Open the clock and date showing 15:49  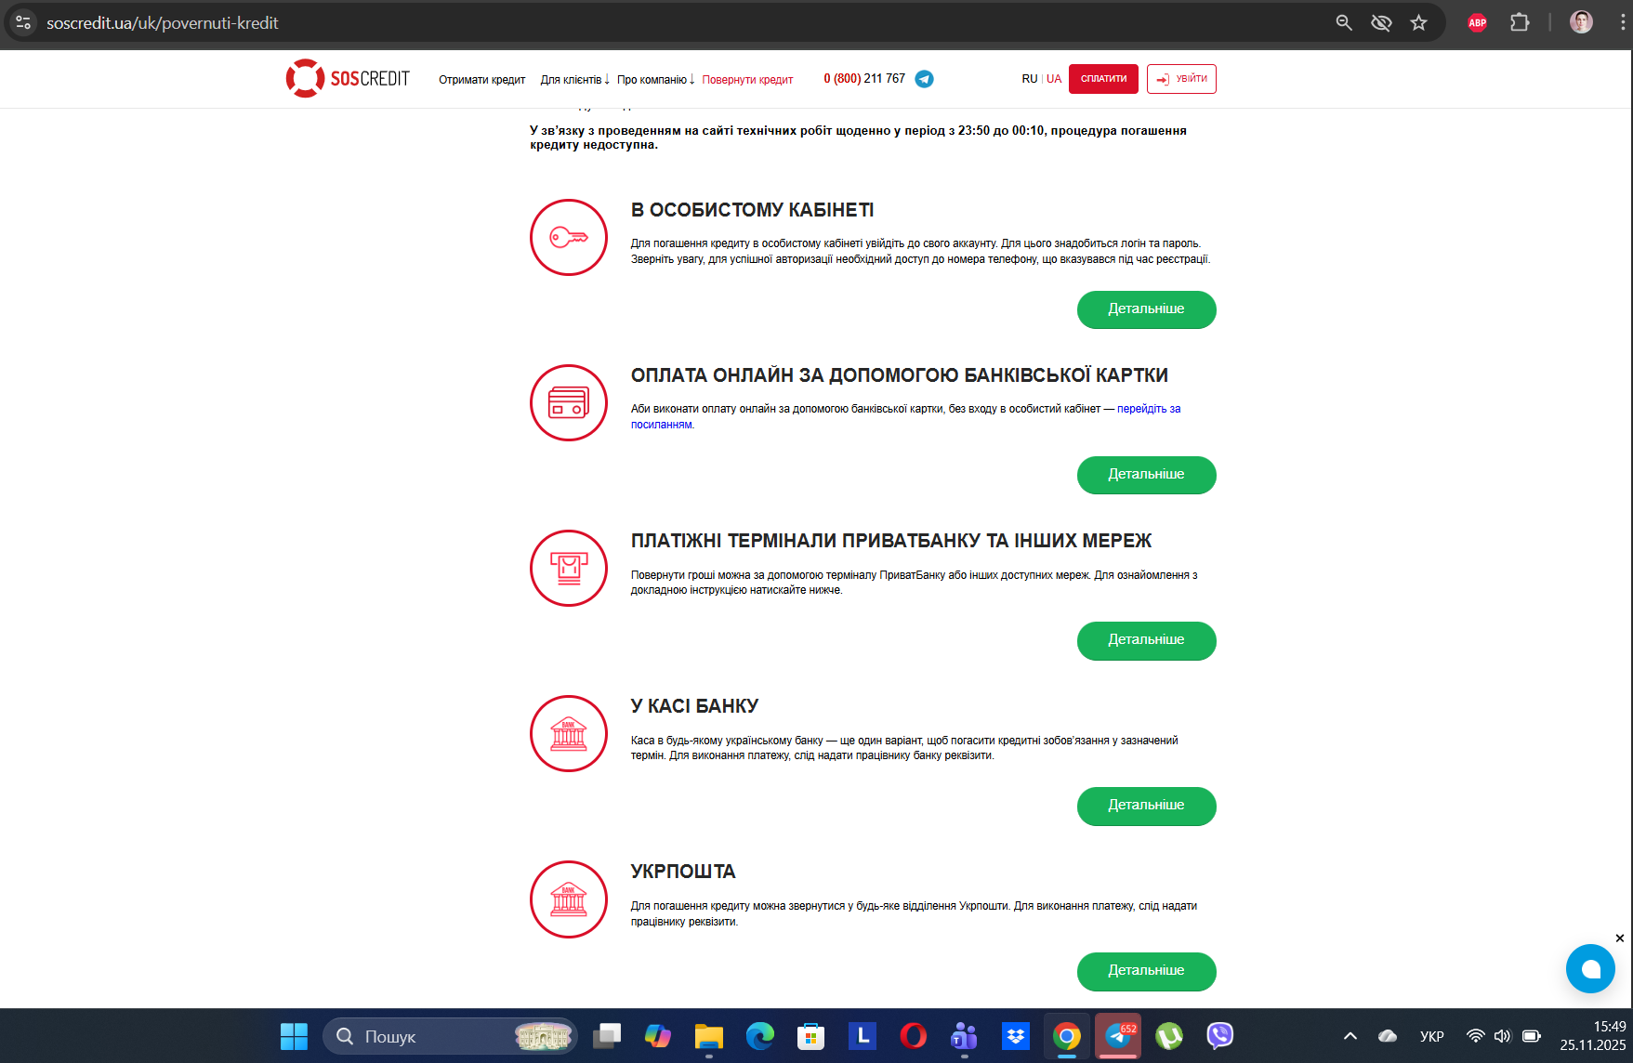coord(1593,1036)
